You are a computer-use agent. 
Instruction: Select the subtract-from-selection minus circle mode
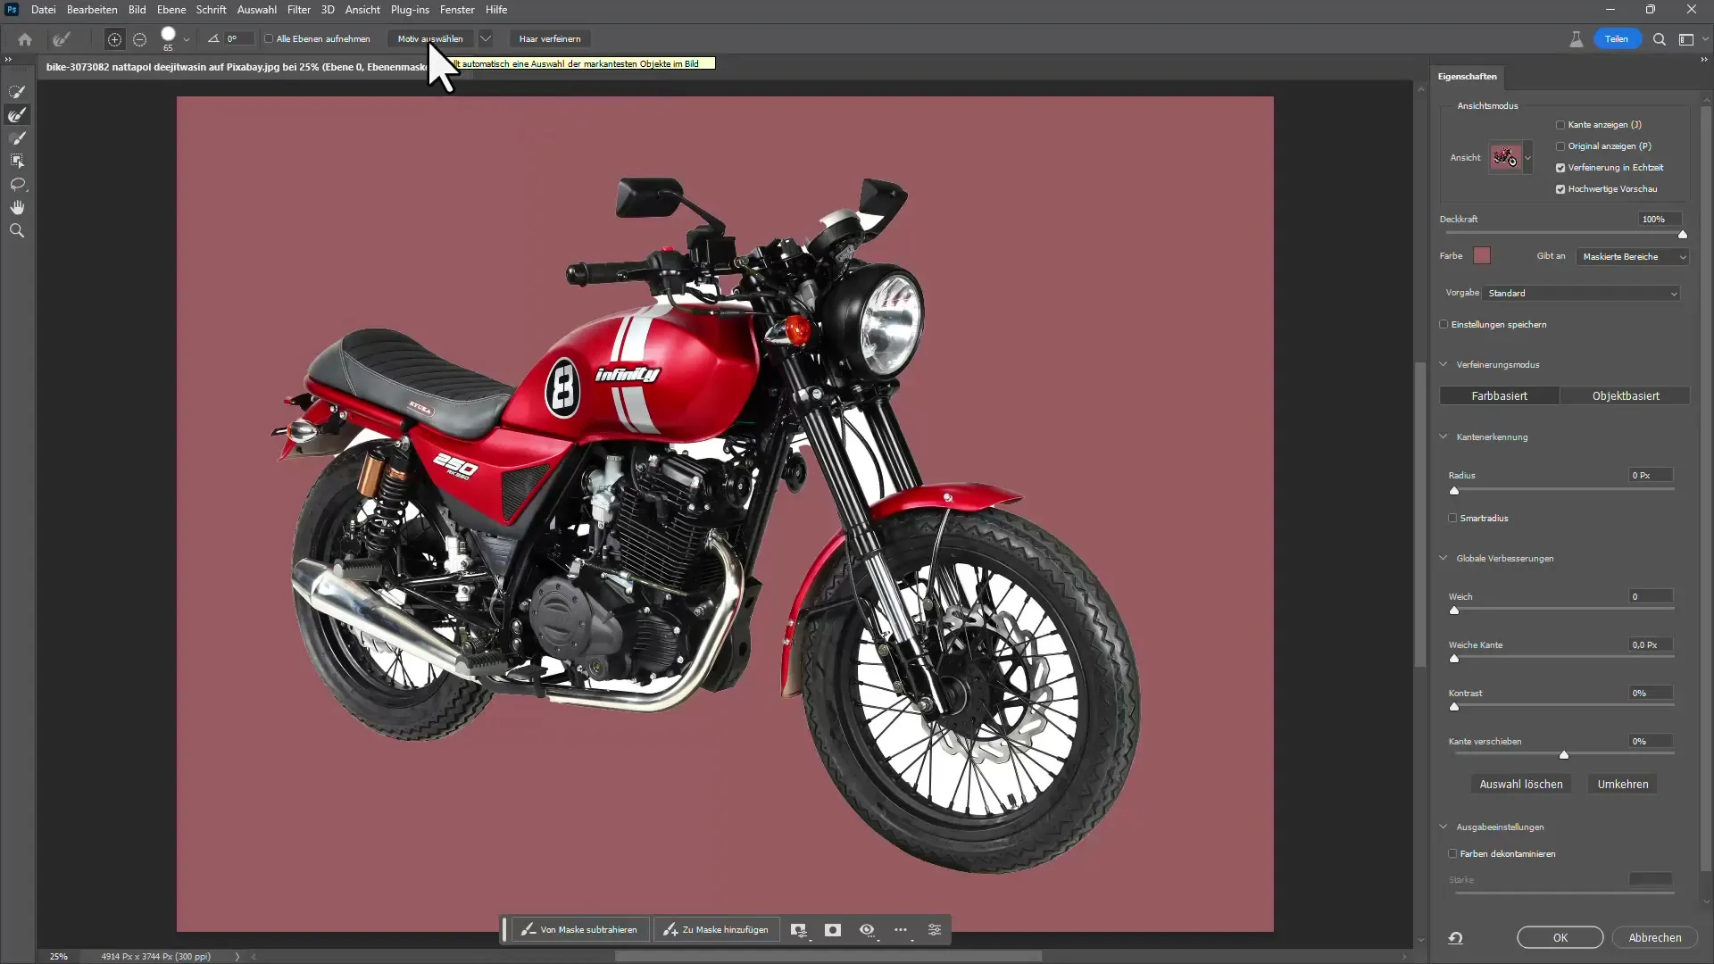tap(139, 39)
